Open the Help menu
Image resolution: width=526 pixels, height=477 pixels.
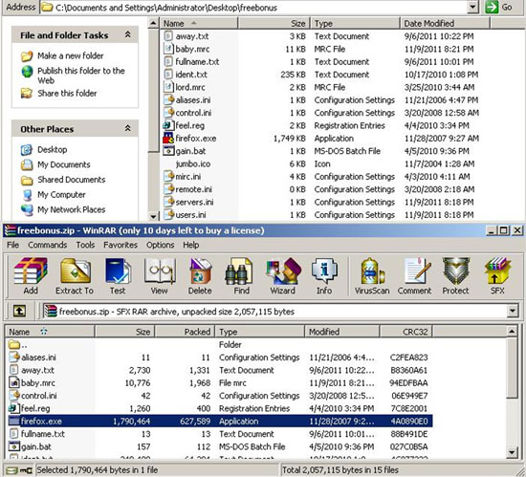[191, 245]
